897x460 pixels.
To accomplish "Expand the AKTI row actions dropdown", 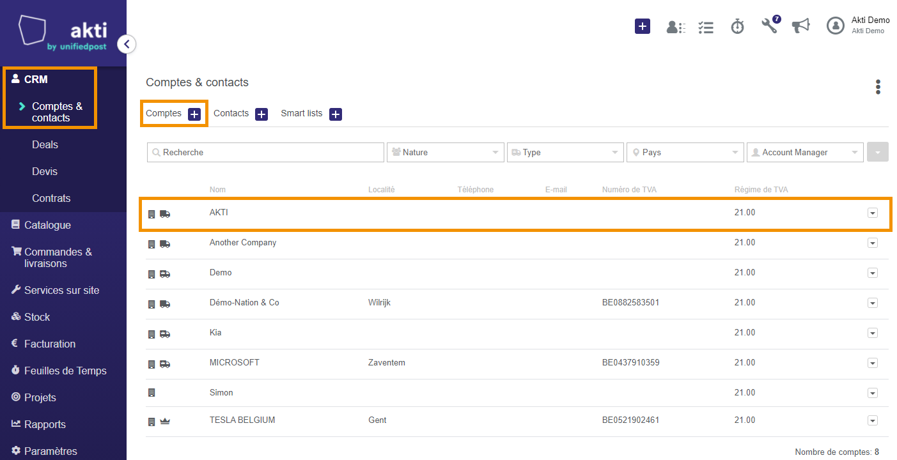I will coord(873,213).
